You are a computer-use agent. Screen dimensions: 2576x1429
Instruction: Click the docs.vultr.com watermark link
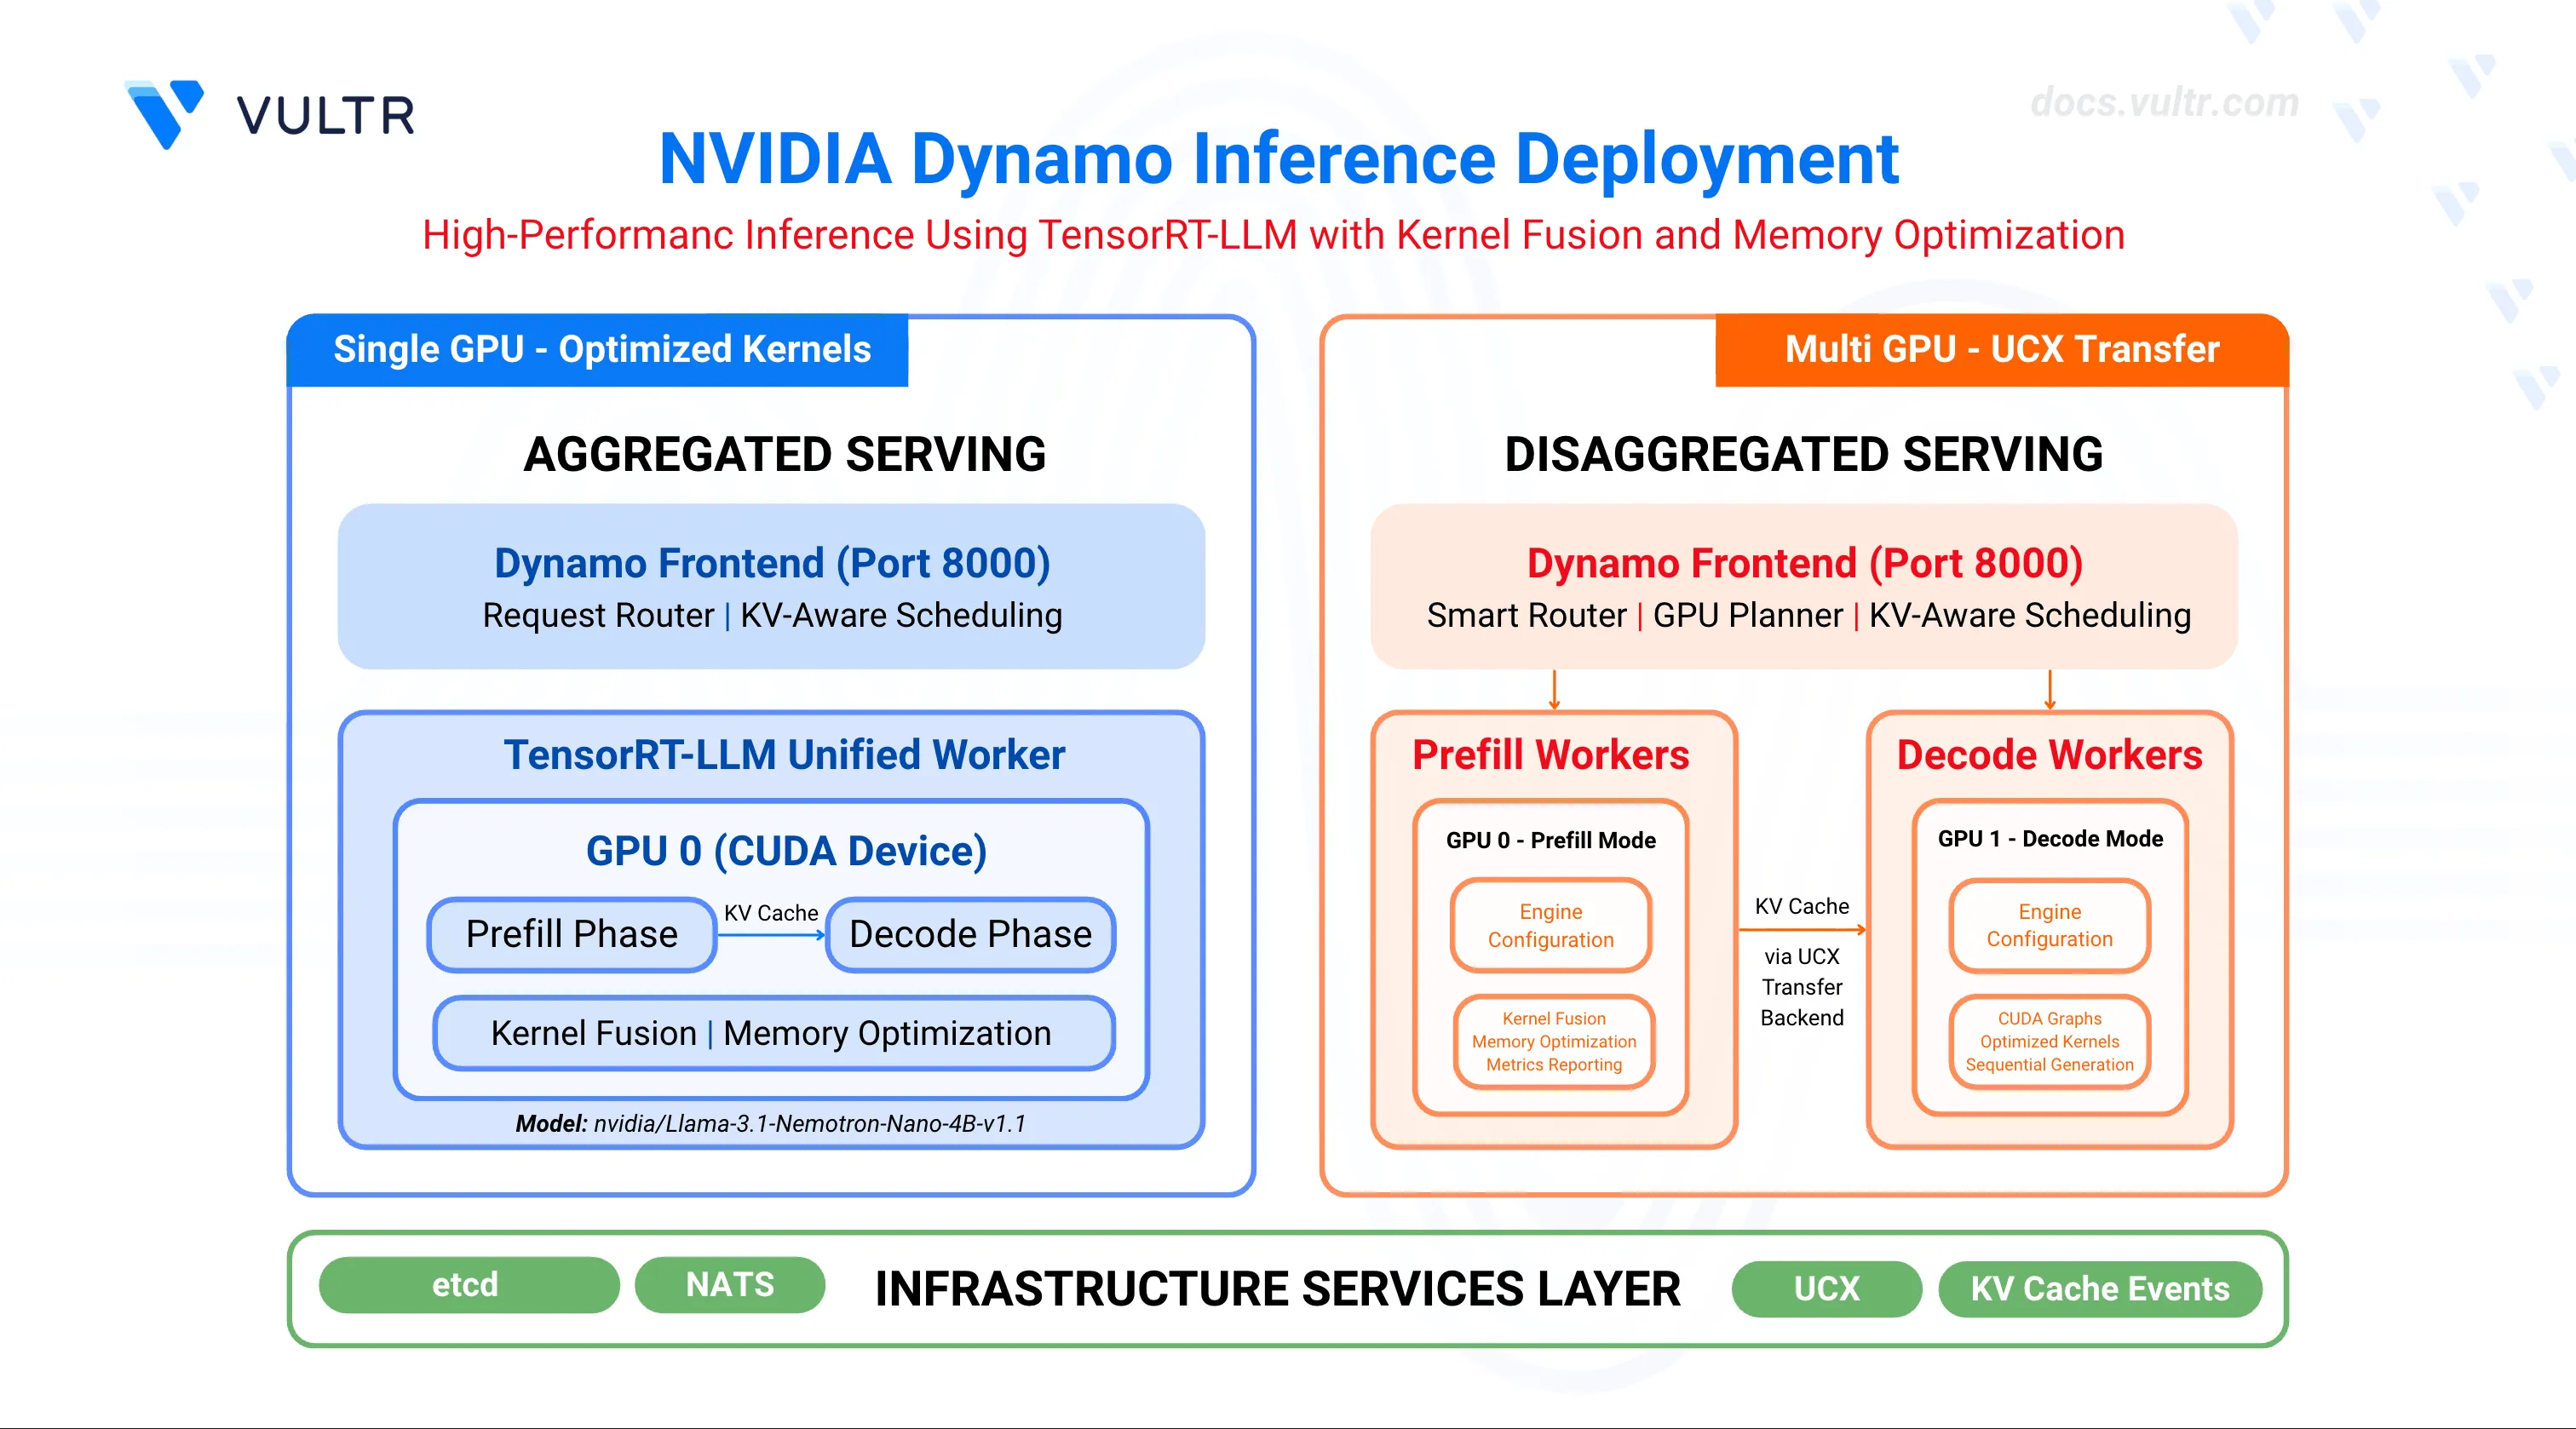point(2164,102)
